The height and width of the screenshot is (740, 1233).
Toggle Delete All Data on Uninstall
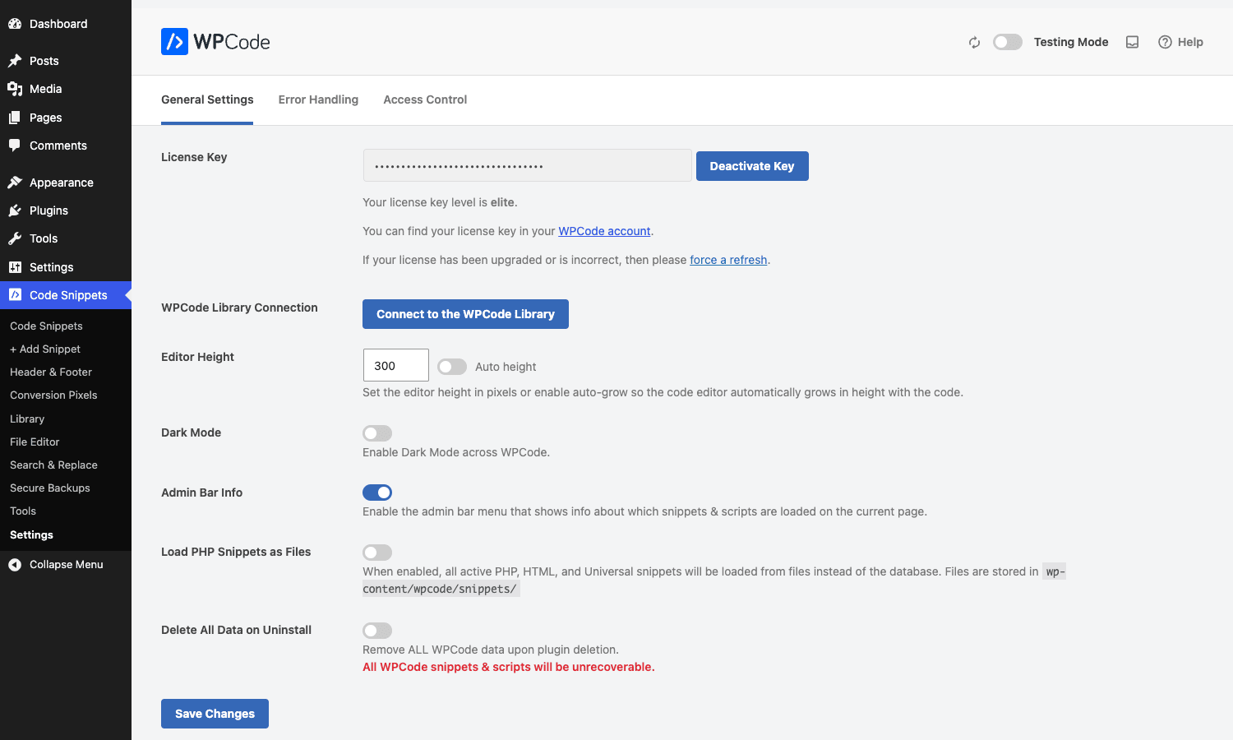pos(377,631)
